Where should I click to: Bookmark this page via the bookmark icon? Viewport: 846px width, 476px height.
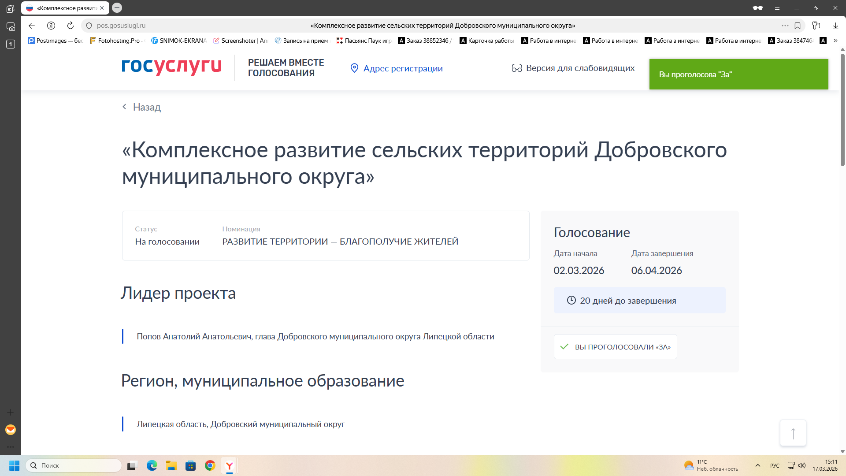click(x=798, y=26)
